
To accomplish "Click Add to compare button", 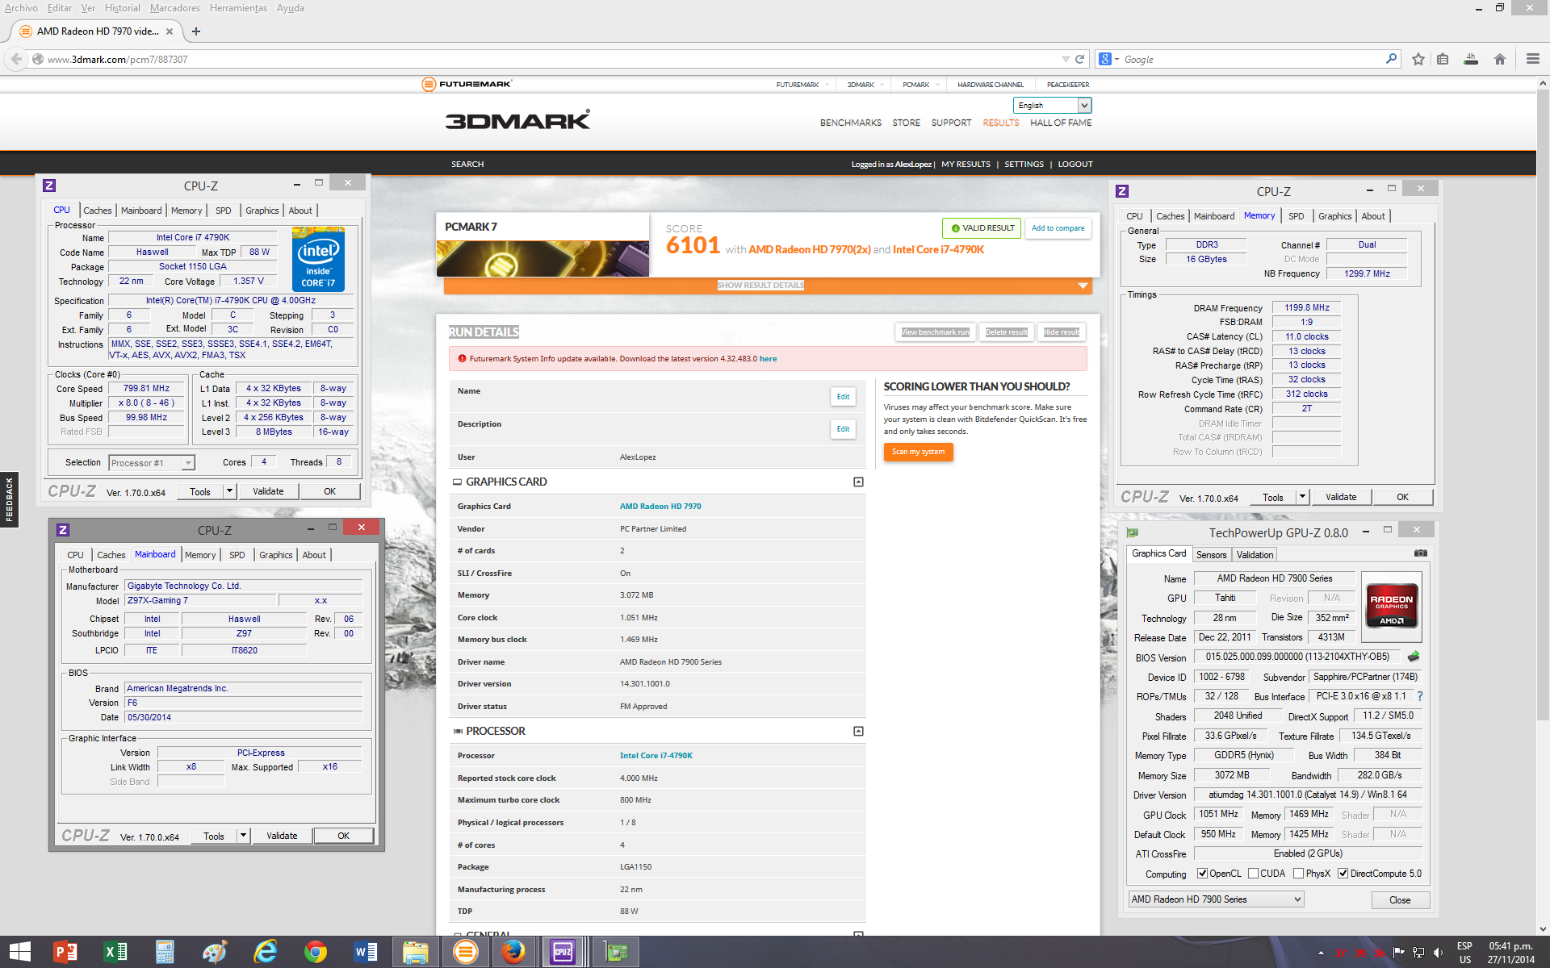I will (x=1058, y=228).
